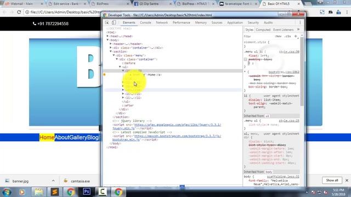351x197 pixels.
Task: Open the style.css:30 source link
Action: (x=289, y=51)
